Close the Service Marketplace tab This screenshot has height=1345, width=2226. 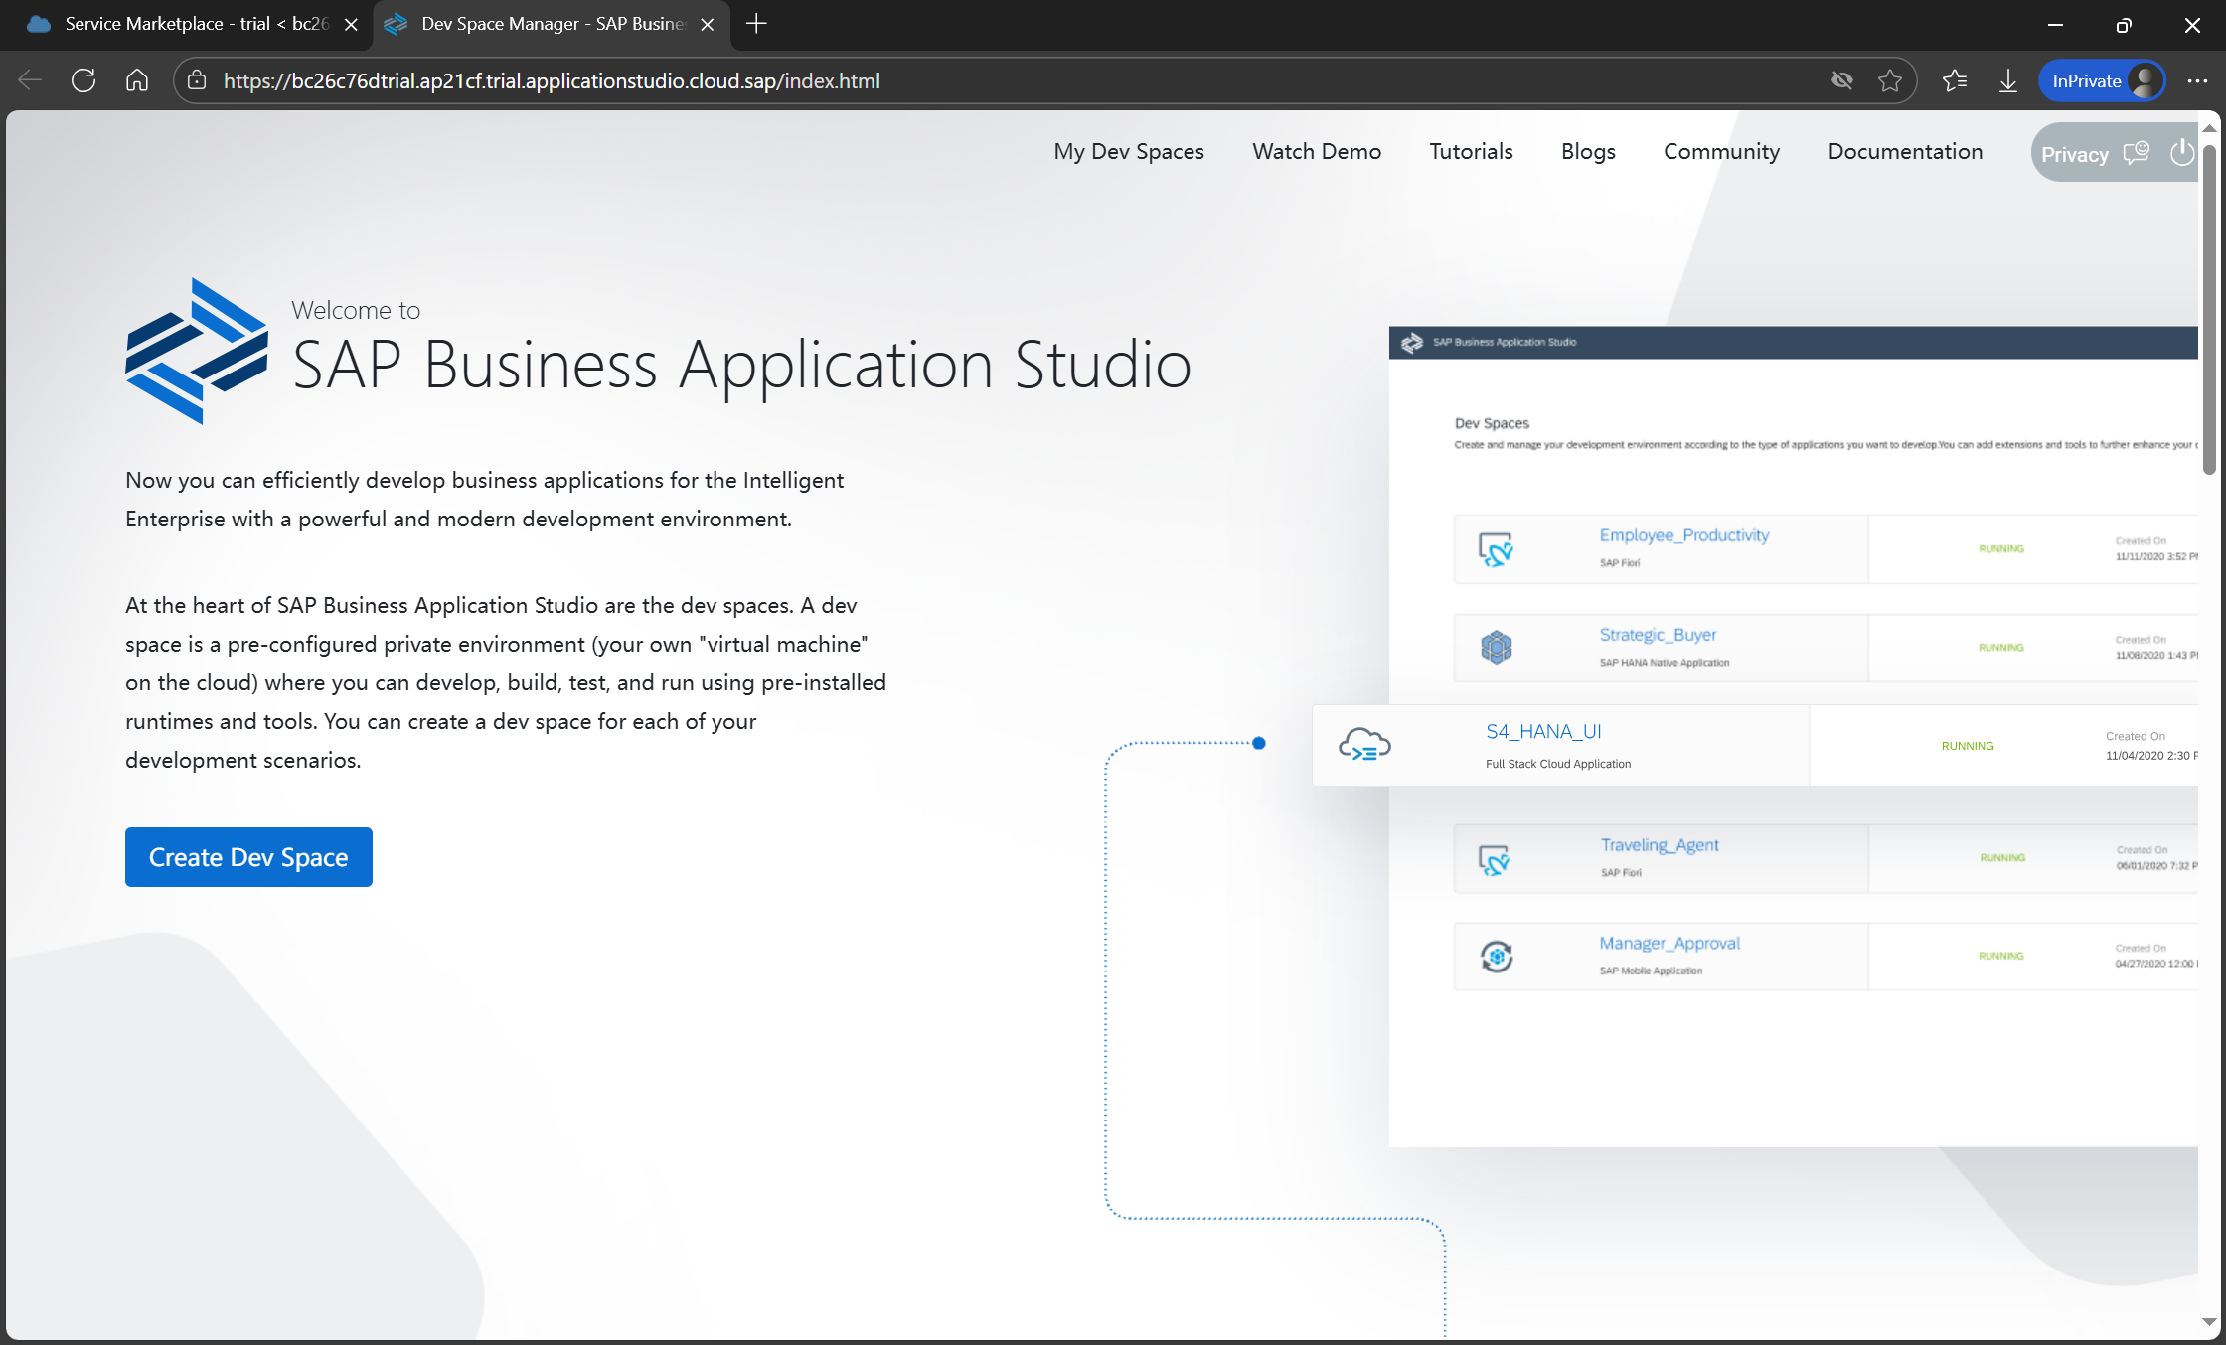351,24
